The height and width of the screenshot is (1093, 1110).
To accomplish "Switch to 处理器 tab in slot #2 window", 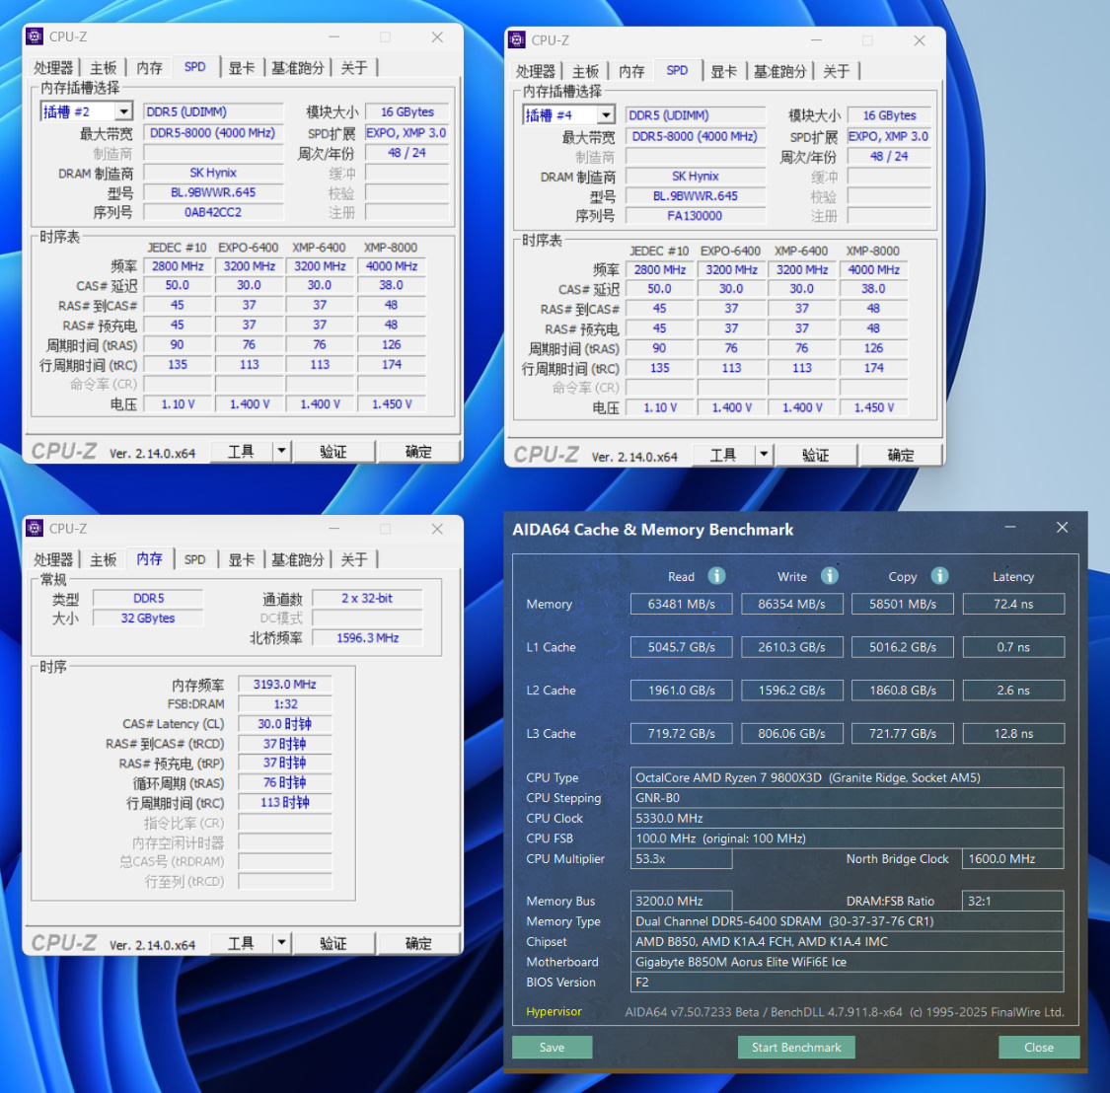I will 53,68.
